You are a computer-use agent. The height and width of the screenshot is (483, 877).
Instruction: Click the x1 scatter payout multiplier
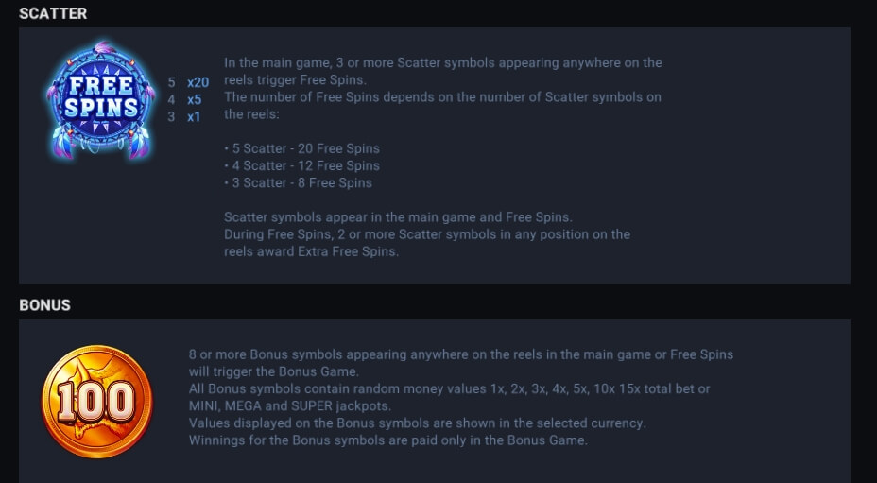tap(194, 116)
